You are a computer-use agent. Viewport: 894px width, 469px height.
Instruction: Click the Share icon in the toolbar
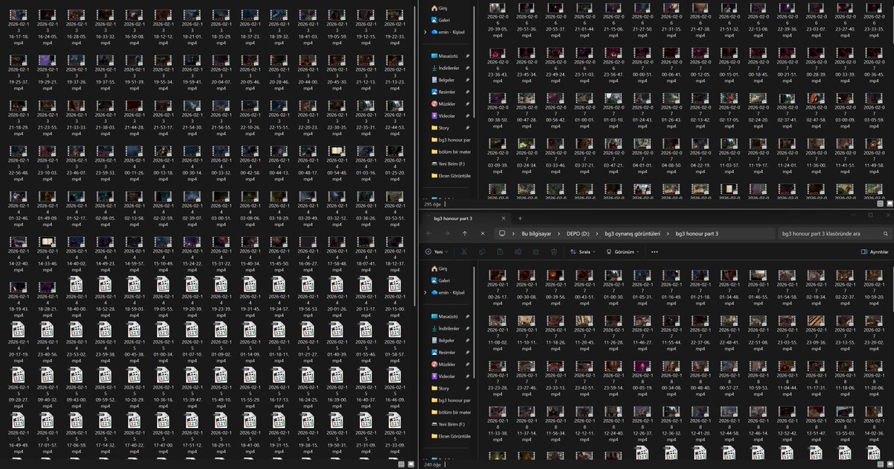[536, 252]
